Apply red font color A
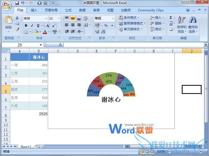Screen dimensions: 209x156 pyautogui.click(x=45, y=32)
